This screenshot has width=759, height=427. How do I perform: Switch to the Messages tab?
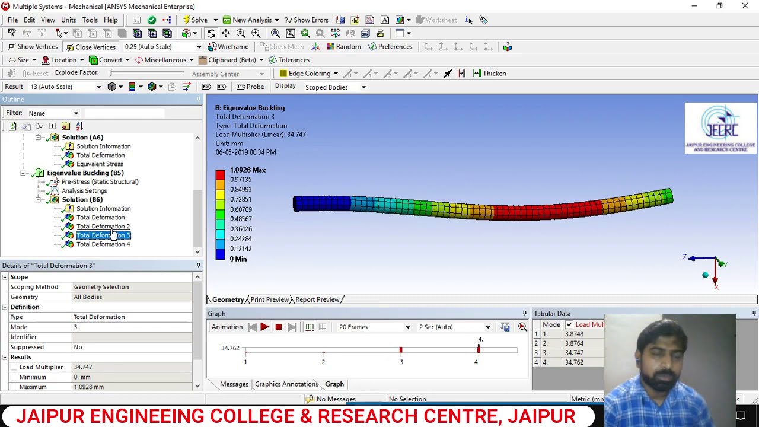pyautogui.click(x=234, y=384)
